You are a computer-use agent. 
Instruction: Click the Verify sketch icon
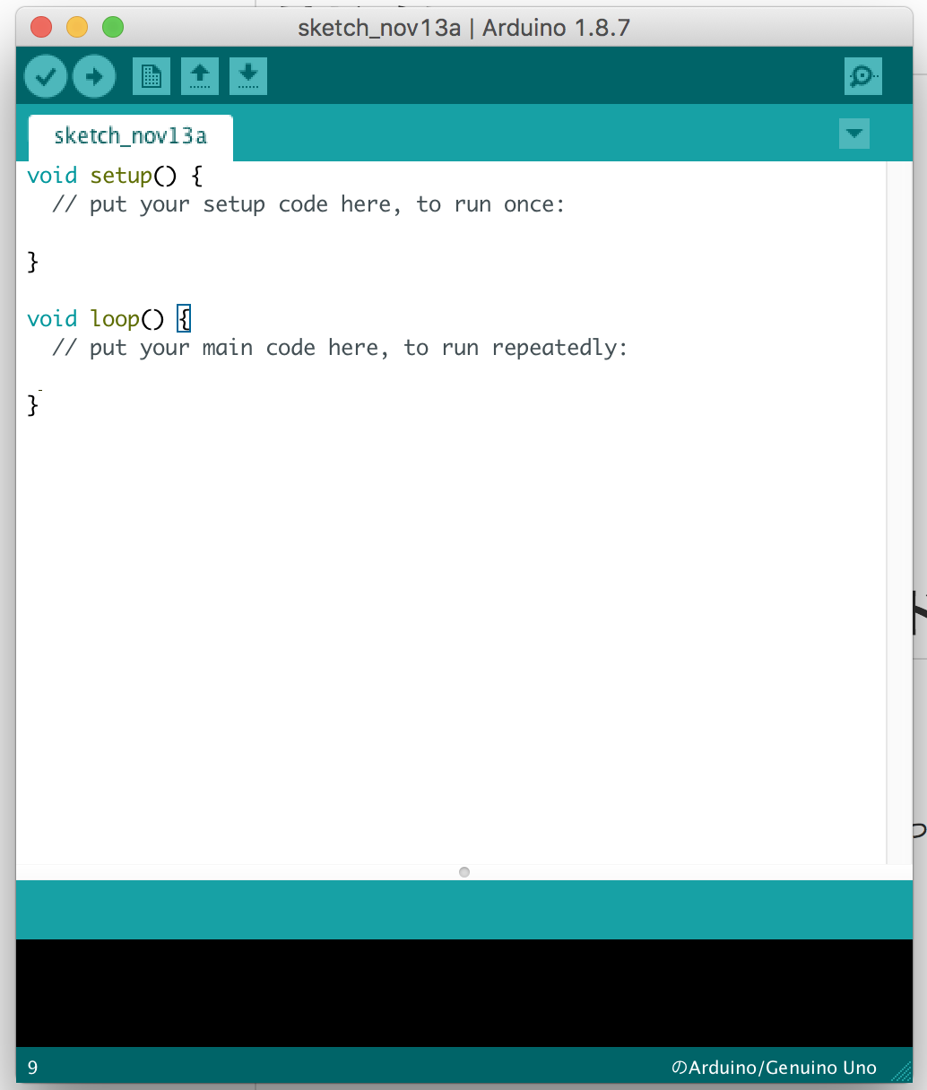pos(45,76)
